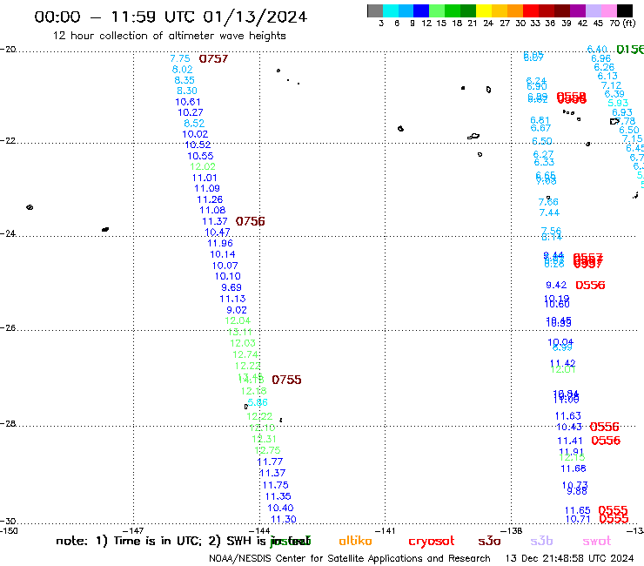Click the wave height value '11.96'
Screen dimensions: 644x566
pos(220,243)
